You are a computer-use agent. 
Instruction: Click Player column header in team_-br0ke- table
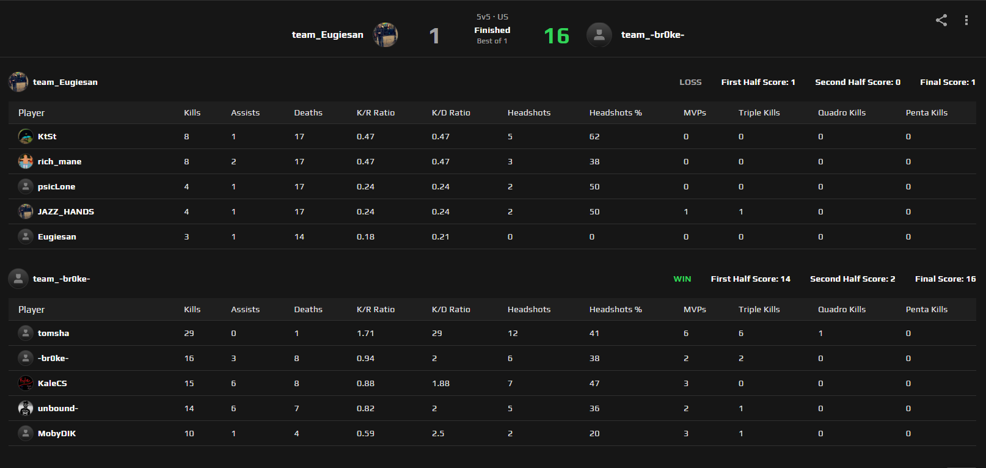tap(31, 309)
